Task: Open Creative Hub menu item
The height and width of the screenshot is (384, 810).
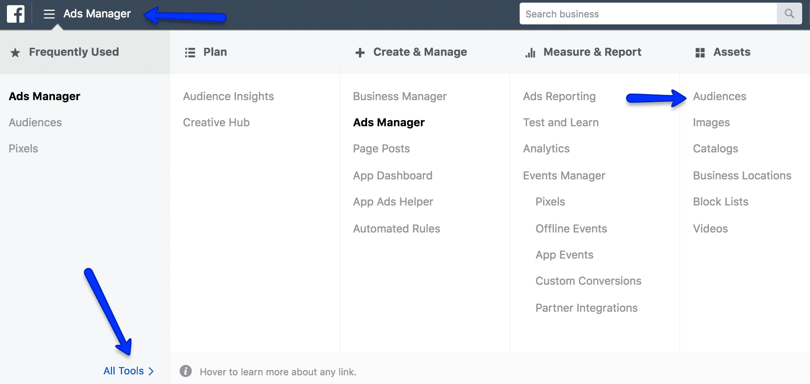Action: (216, 122)
